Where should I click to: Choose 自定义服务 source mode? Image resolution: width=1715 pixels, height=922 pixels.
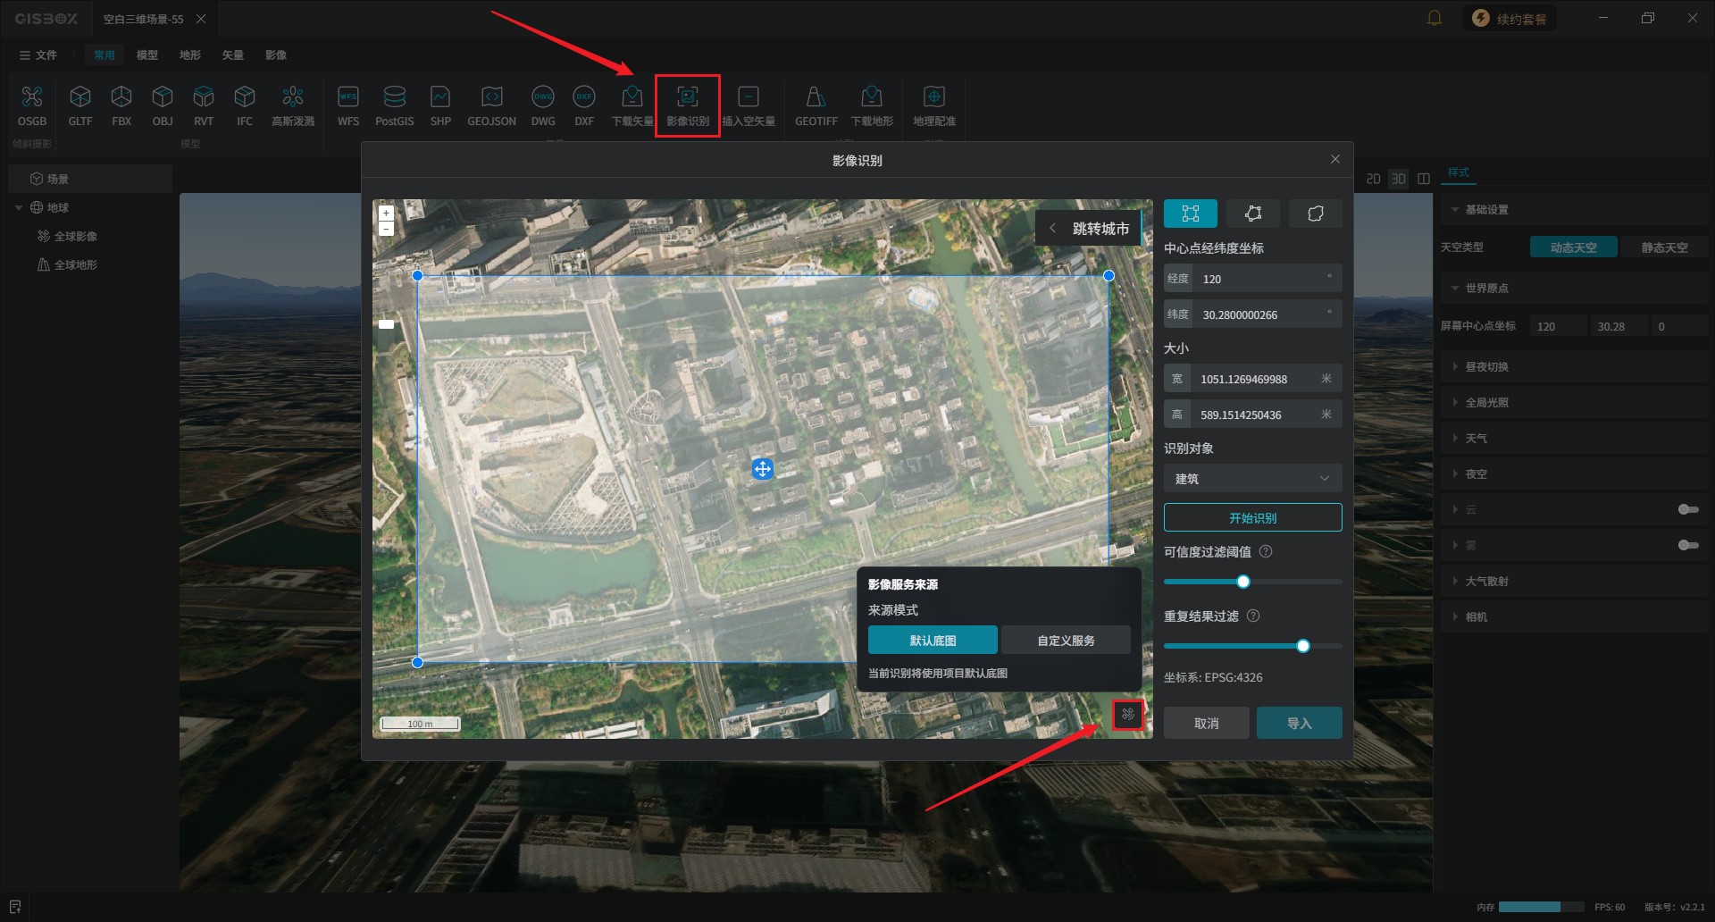point(1066,641)
